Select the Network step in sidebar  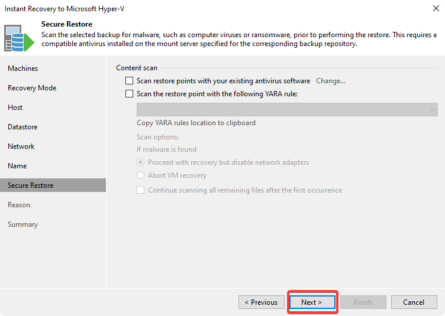pos(21,146)
